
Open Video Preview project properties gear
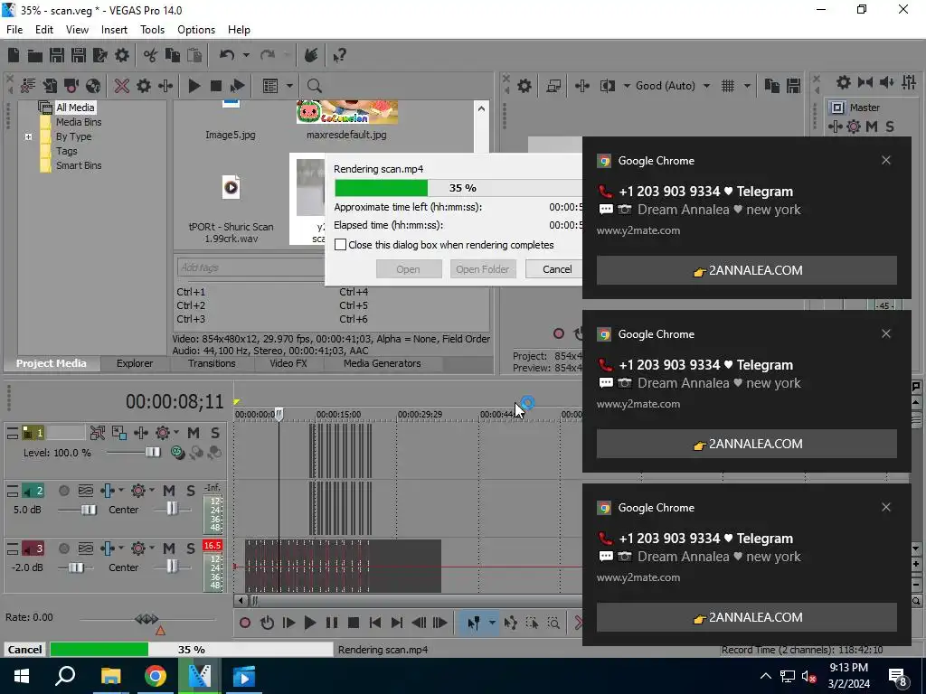tap(524, 86)
